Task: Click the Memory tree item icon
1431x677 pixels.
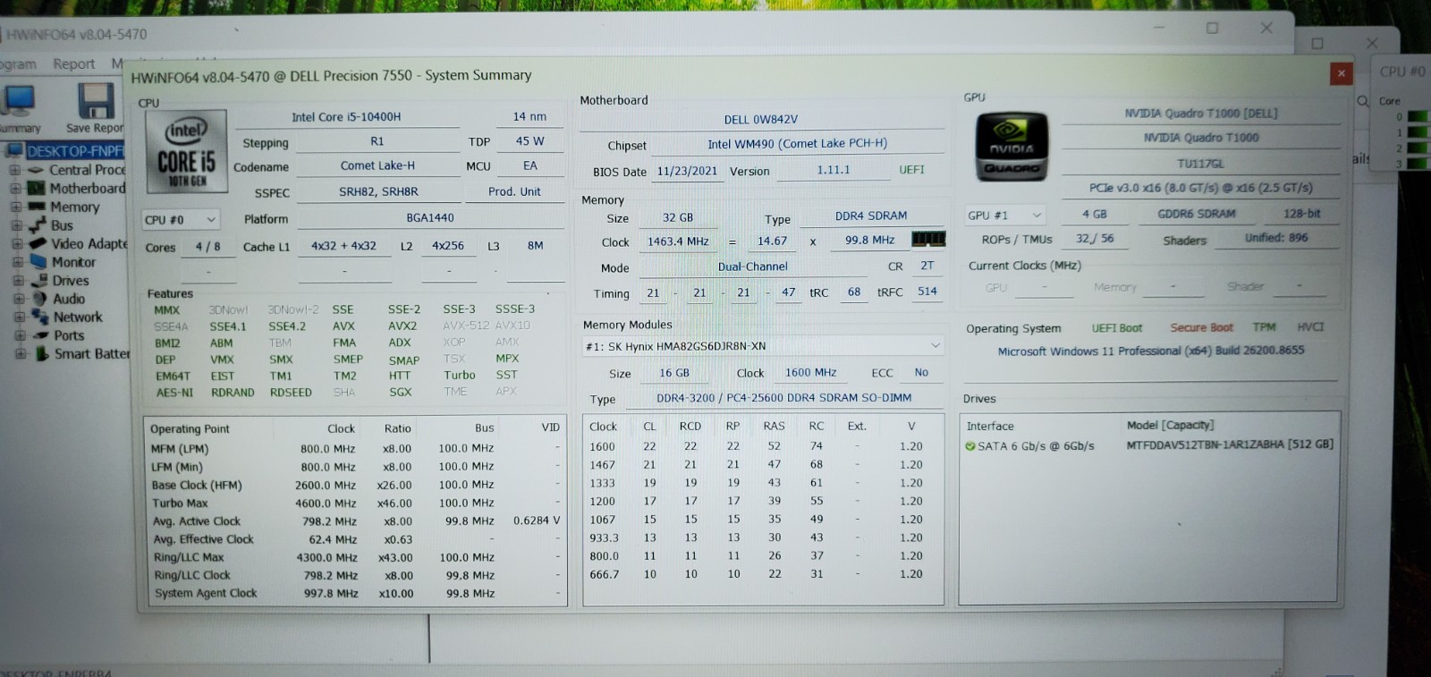Action: 36,207
